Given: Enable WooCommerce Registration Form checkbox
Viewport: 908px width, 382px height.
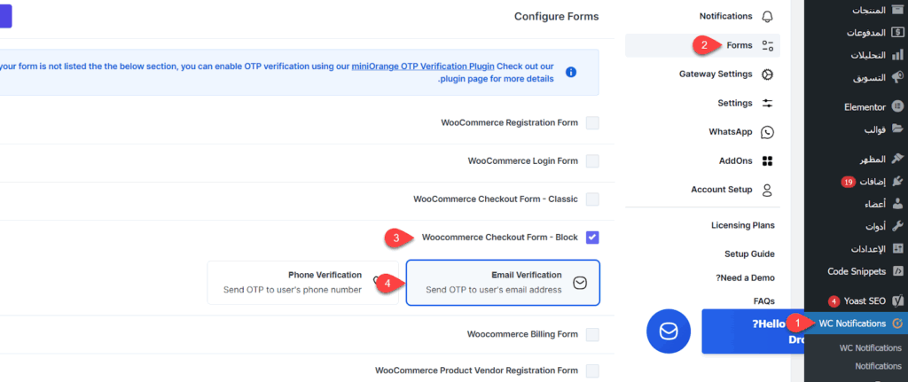Looking at the screenshot, I should 592,123.
